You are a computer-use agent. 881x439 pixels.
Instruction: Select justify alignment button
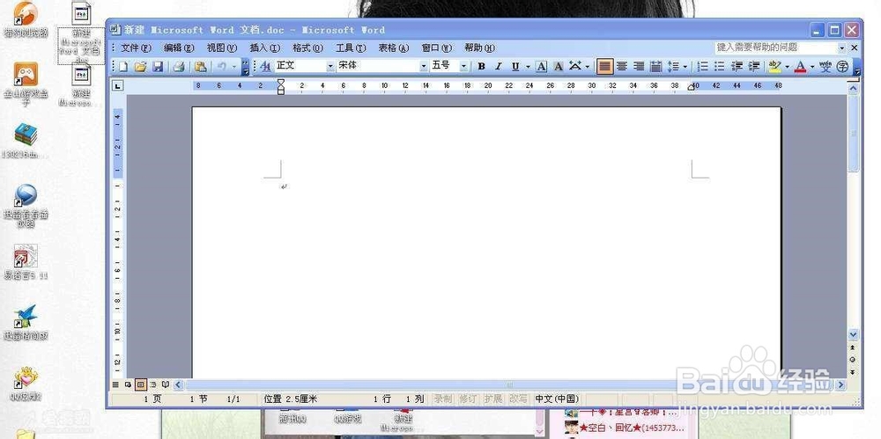tap(604, 67)
